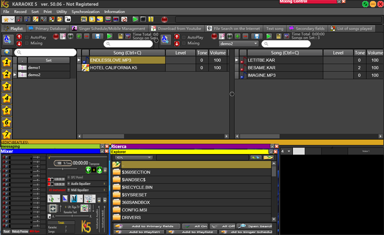384x235 pixels.
Task: Click the All On button
Action: click(195, 226)
